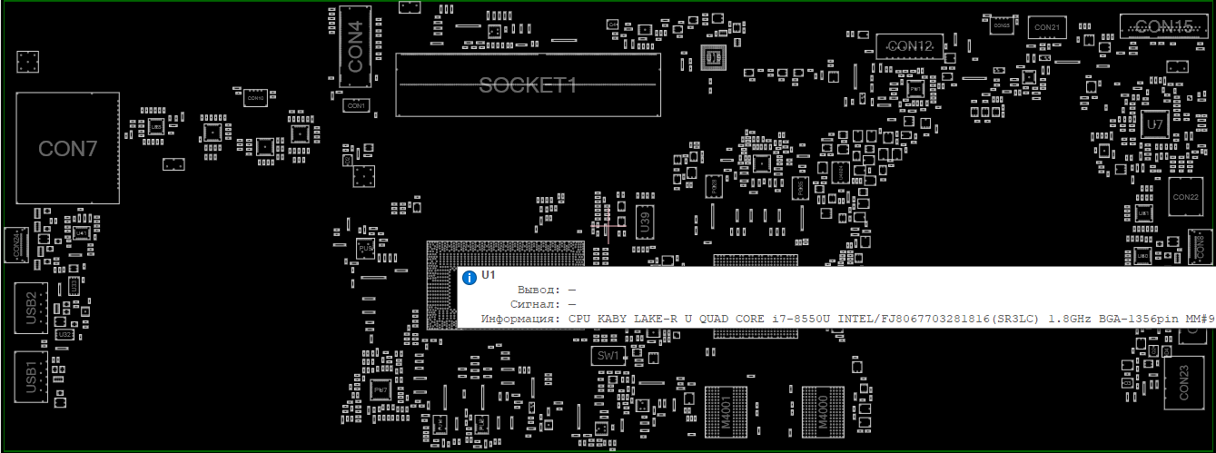Select the small CON1 connector
The height and width of the screenshot is (453, 1216).
tap(356, 105)
